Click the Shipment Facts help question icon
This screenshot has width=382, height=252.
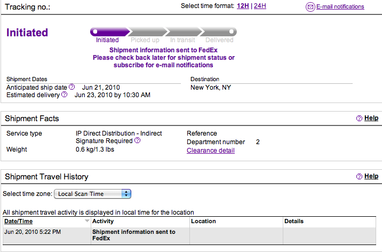coord(359,118)
